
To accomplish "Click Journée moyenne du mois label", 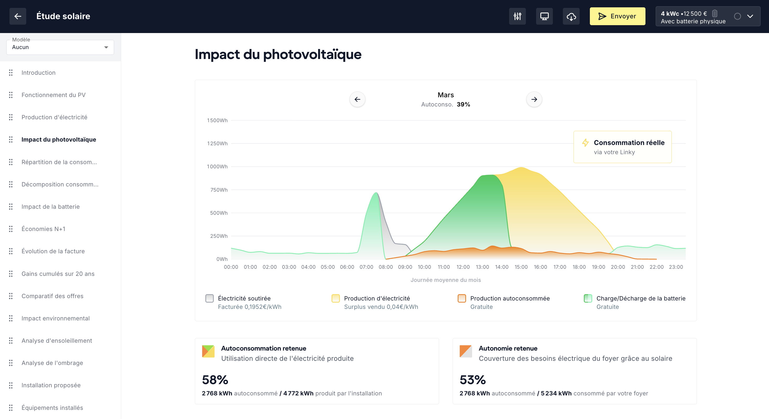I will pos(446,280).
